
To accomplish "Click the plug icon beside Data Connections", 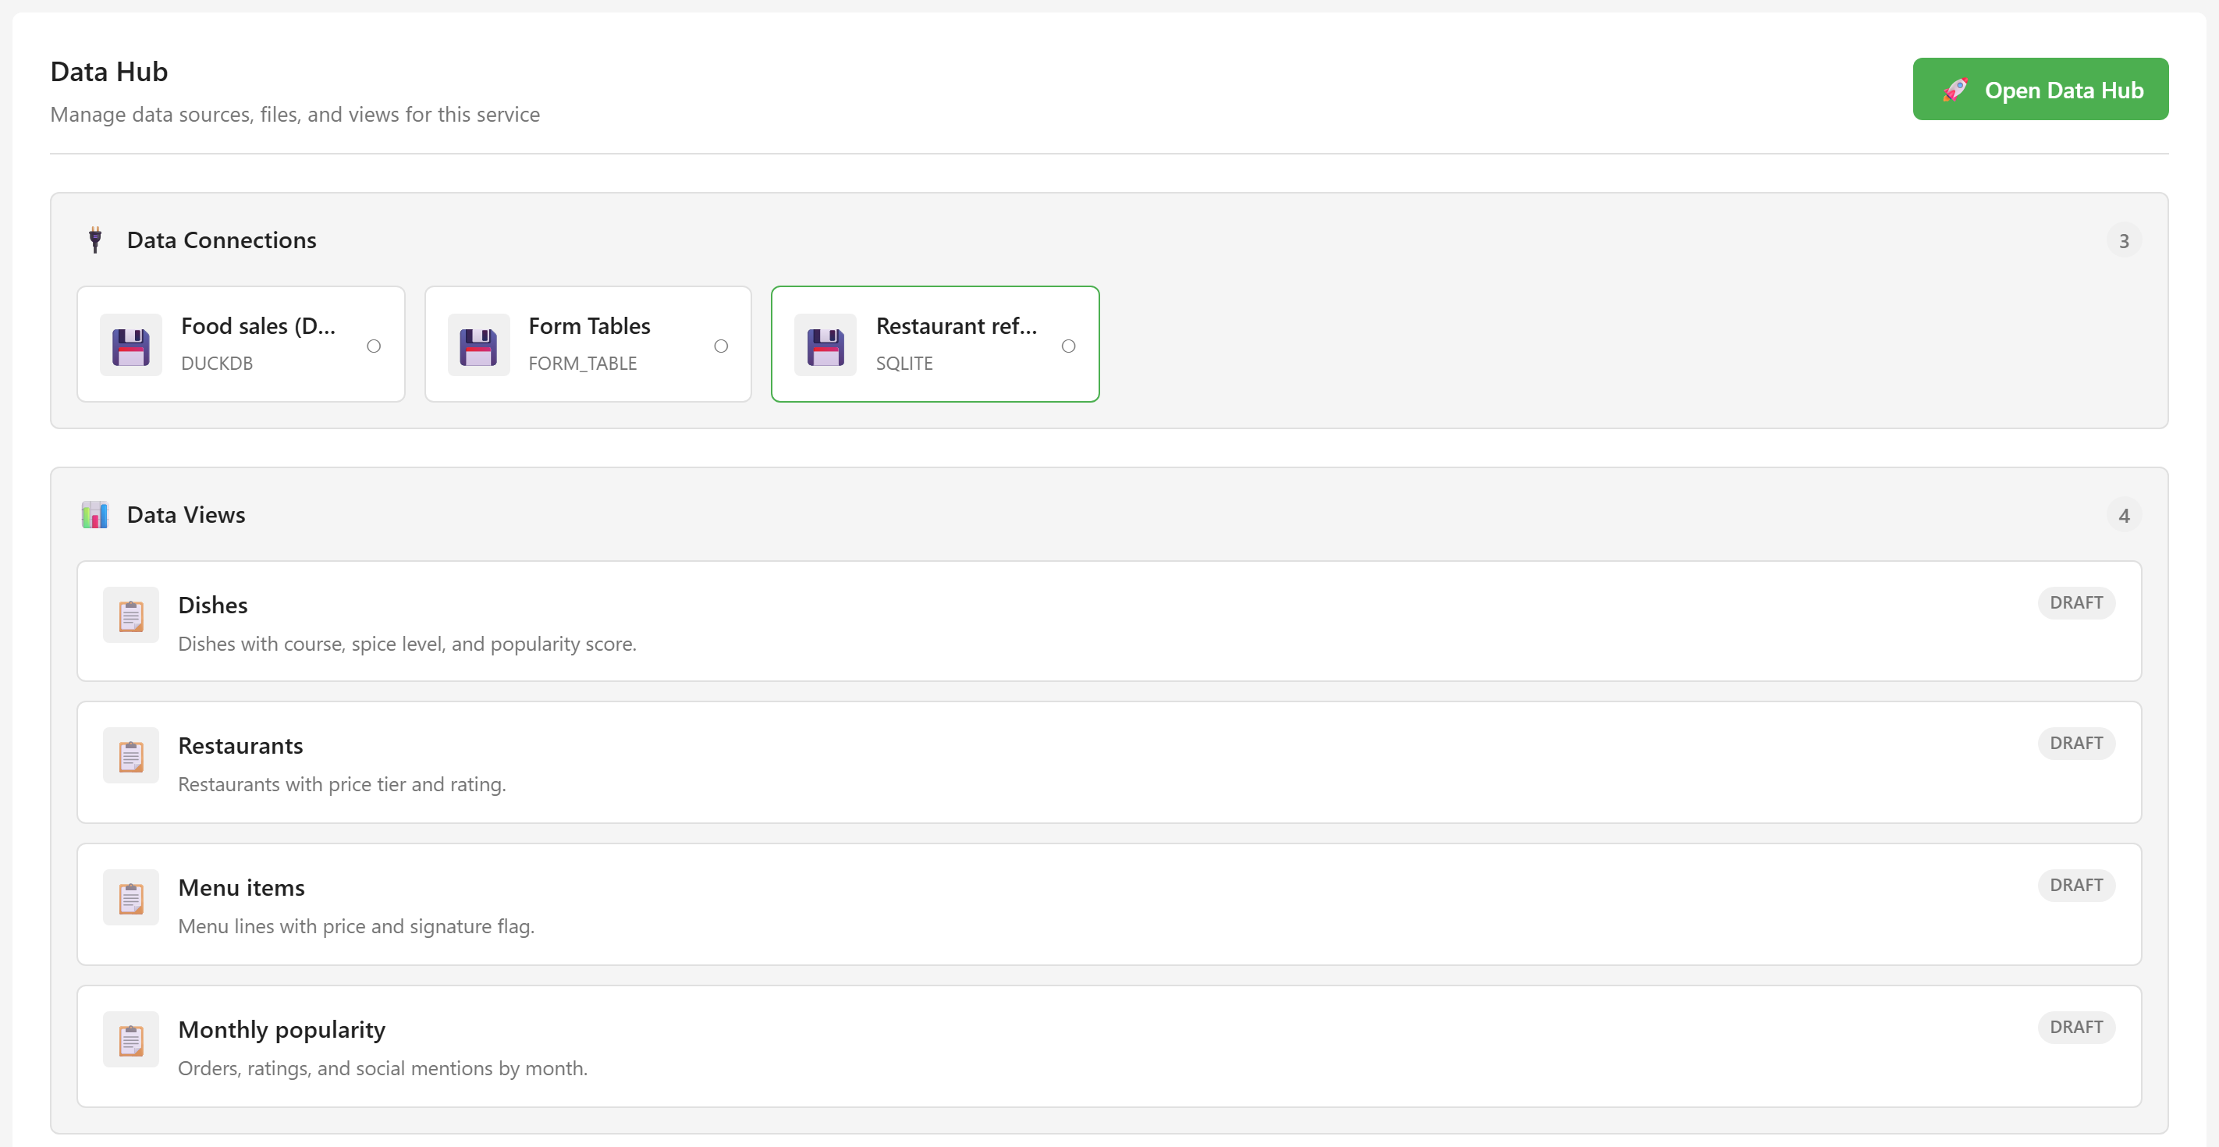I will click(94, 240).
